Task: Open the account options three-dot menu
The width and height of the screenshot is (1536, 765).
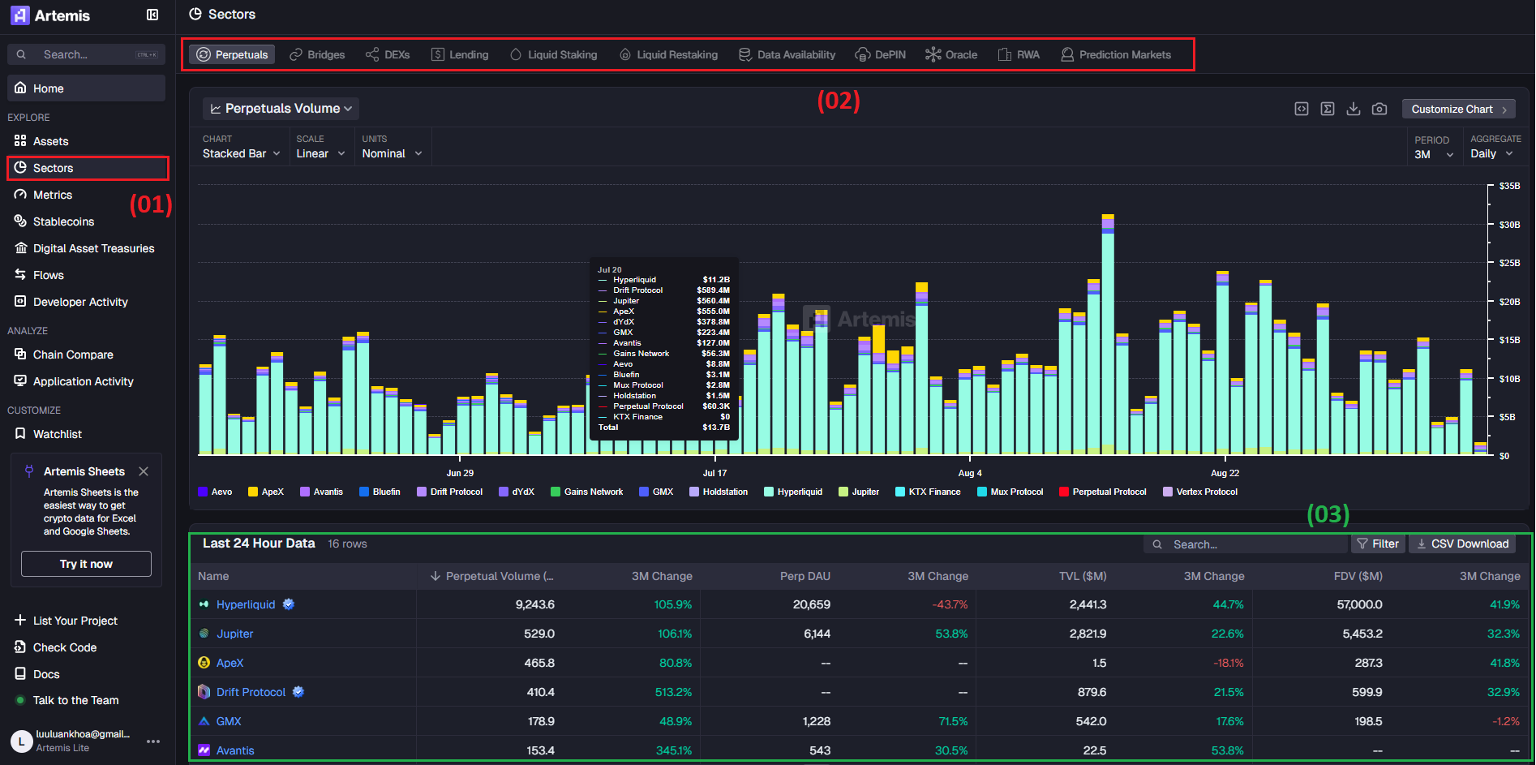Action: tap(153, 741)
